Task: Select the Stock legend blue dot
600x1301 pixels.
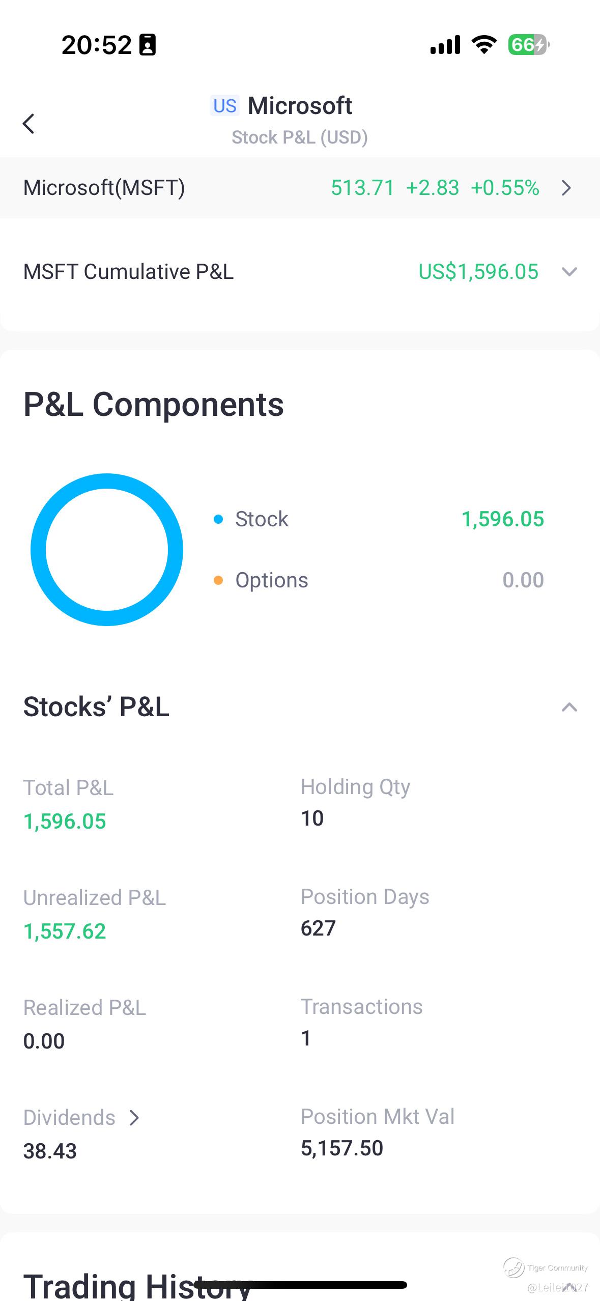Action: [218, 519]
